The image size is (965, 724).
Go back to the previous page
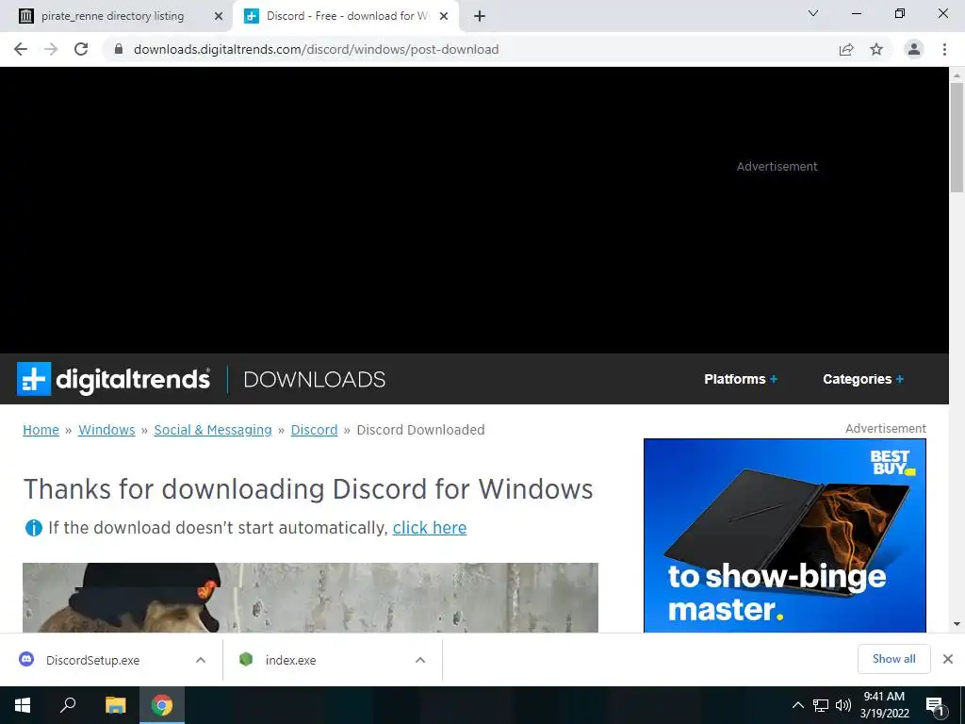pyautogui.click(x=21, y=49)
